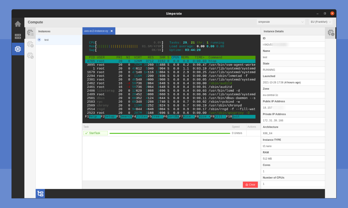Select the dbus-daemon process row
The width and height of the screenshot is (348, 208).
point(170,98)
